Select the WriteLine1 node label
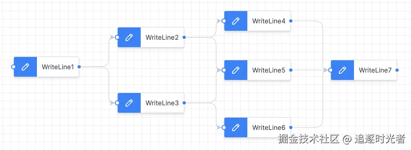The height and width of the screenshot is (150, 411). 58,67
